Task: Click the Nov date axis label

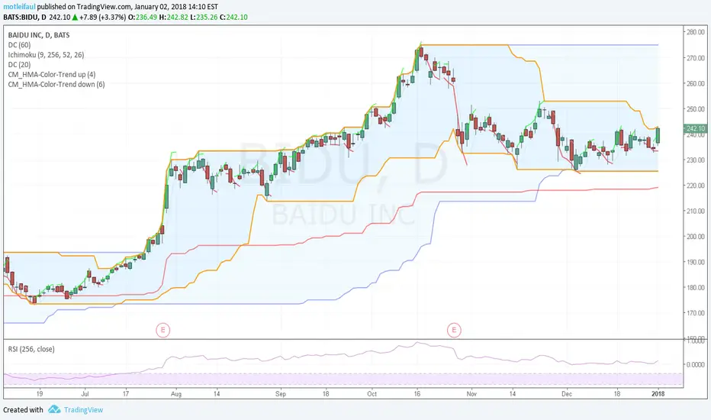Action: (x=471, y=394)
